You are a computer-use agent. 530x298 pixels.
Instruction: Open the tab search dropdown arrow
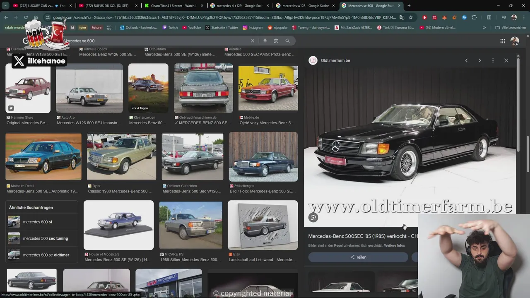[x=5, y=5]
